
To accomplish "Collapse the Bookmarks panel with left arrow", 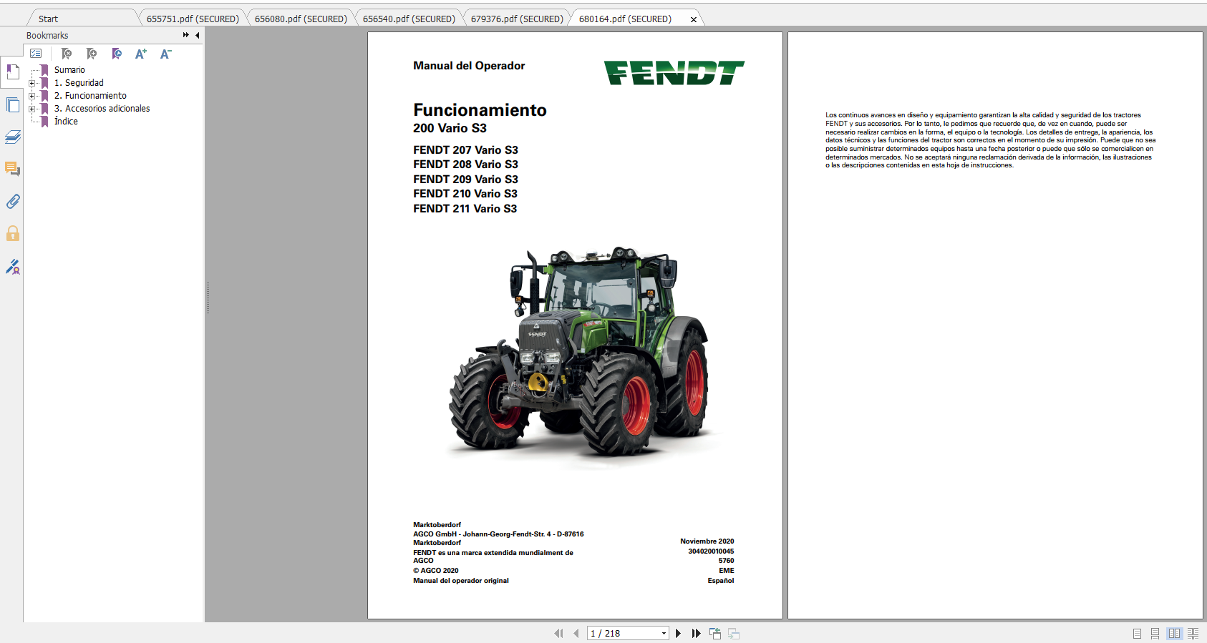I will (x=197, y=35).
